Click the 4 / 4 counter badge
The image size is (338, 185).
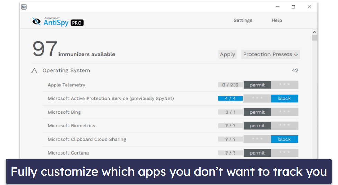(230, 98)
